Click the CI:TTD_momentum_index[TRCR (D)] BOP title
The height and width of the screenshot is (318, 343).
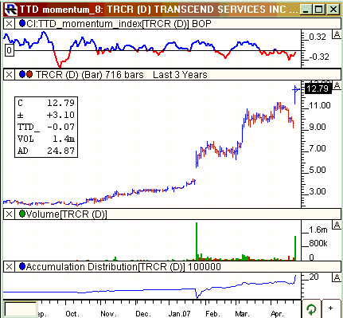119,24
